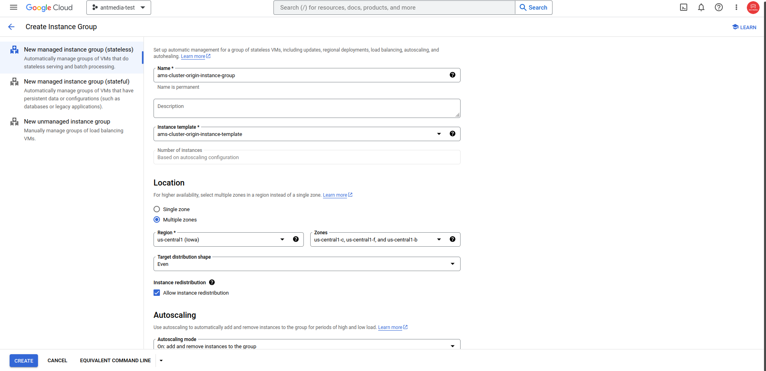Open the three-dot settings menu

pyautogui.click(x=736, y=7)
